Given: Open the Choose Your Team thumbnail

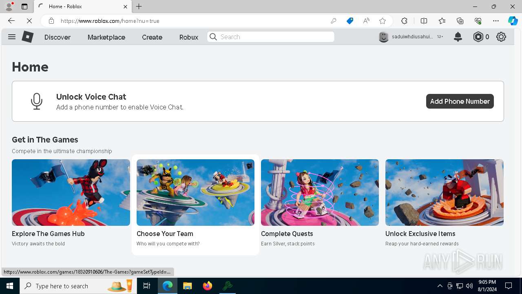Looking at the screenshot, I should click(195, 192).
